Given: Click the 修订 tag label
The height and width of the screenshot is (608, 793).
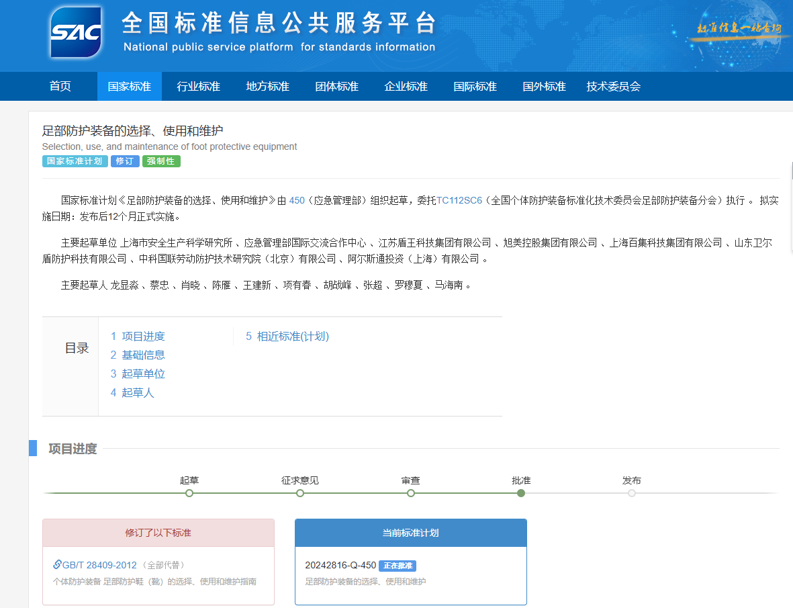Looking at the screenshot, I should tap(125, 161).
